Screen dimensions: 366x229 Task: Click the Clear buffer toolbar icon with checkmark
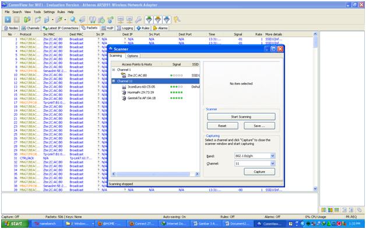click(x=59, y=20)
